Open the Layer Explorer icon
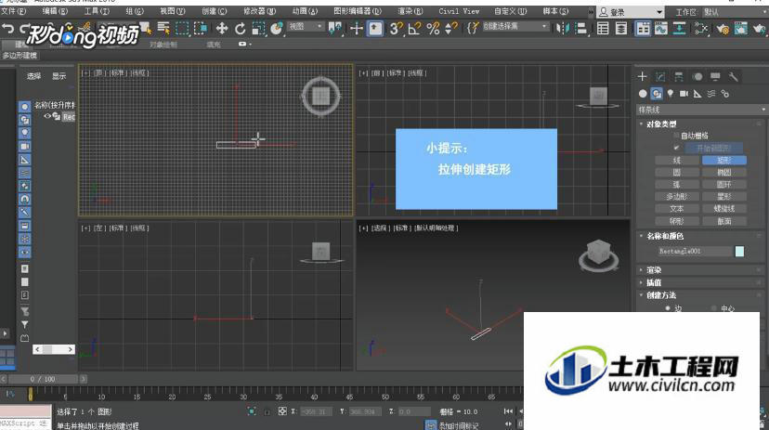 [x=621, y=29]
